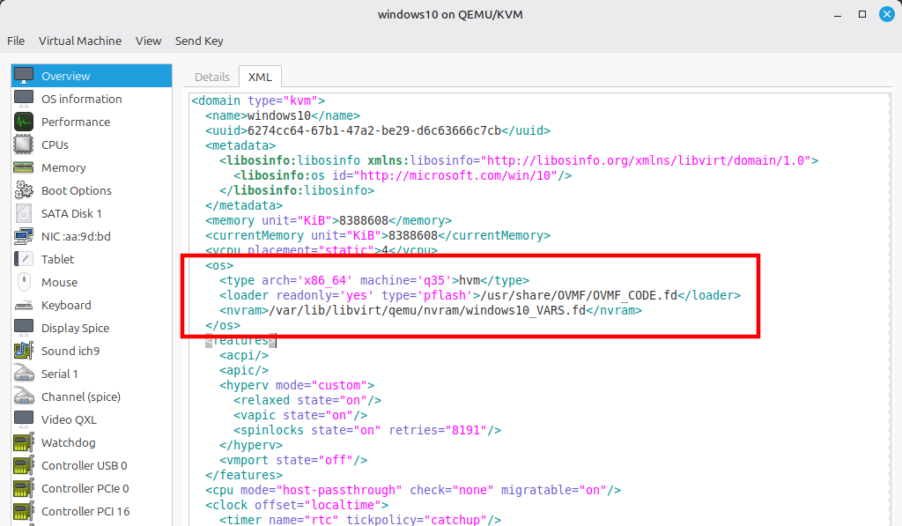Open the Performance graph icon
The width and height of the screenshot is (902, 526).
tap(24, 122)
